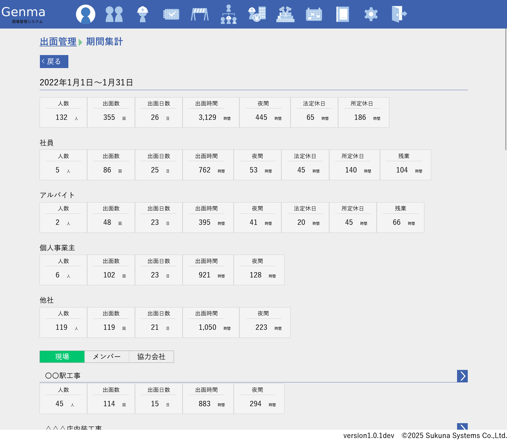This screenshot has height=441, width=507.
Task: Expand the 〇〇駅工事 site arrow
Action: [x=462, y=376]
